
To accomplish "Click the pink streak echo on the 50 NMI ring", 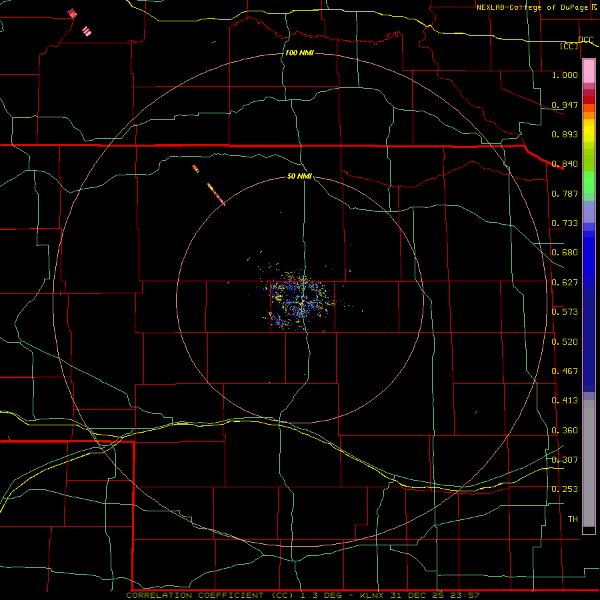I will point(216,194).
